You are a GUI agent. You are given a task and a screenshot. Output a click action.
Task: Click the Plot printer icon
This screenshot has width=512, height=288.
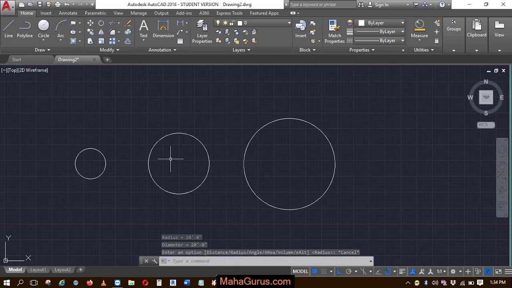tap(58, 4)
